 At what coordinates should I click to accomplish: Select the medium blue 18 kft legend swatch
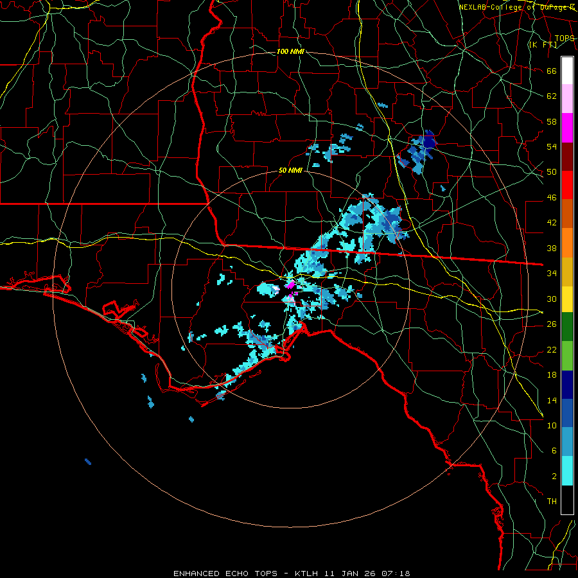pyautogui.click(x=567, y=413)
